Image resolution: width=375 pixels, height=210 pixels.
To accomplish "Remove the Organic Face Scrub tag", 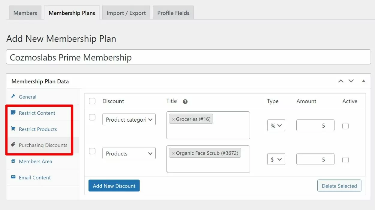I will [173, 153].
